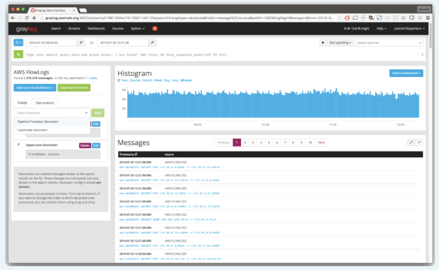
Task: Click the end date field 2016-07-20 12:21:00
Action: point(123,42)
